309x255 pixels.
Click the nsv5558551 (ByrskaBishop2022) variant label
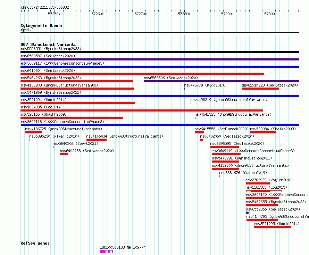point(51,49)
